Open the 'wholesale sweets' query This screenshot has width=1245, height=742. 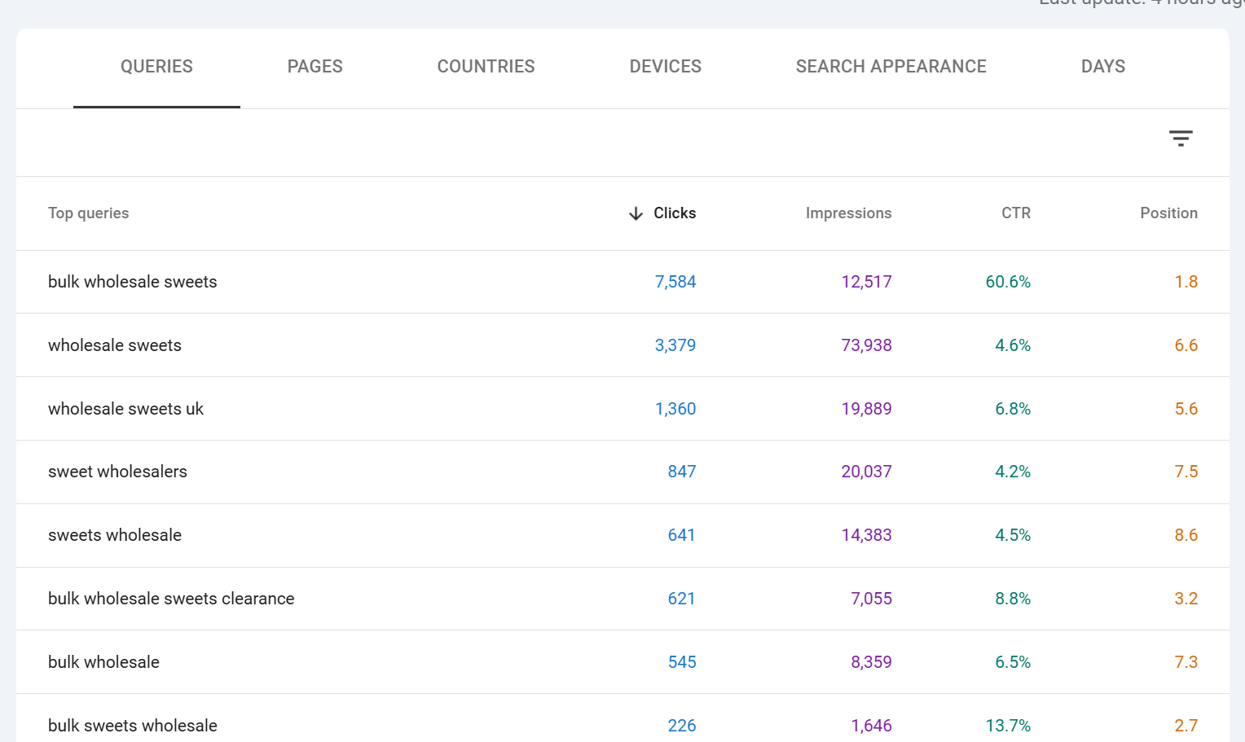pos(115,345)
